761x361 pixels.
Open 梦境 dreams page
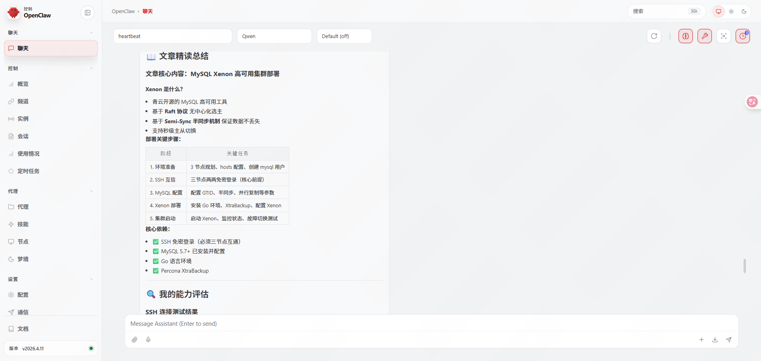pyautogui.click(x=51, y=259)
